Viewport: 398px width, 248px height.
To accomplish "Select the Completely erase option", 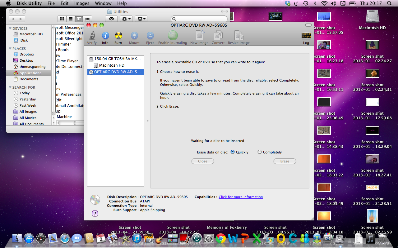I will point(260,152).
